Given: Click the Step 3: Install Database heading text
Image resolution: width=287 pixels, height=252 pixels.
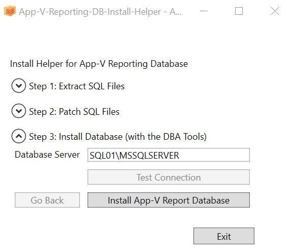Looking at the screenshot, I should coord(118,137).
